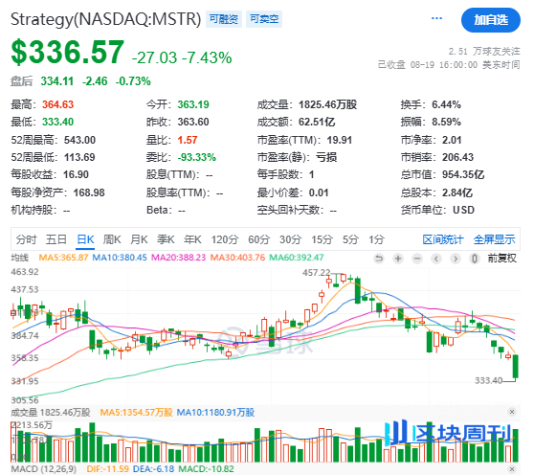The height and width of the screenshot is (475, 534).
Task: Switch to the 1分 interval tab
Action: tap(376, 239)
